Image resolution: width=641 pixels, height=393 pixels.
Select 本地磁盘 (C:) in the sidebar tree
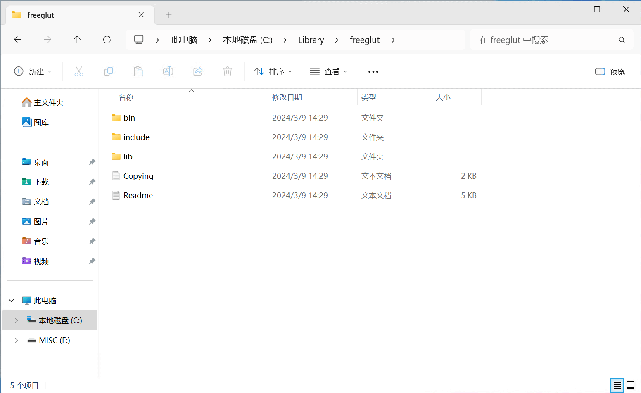(50, 320)
